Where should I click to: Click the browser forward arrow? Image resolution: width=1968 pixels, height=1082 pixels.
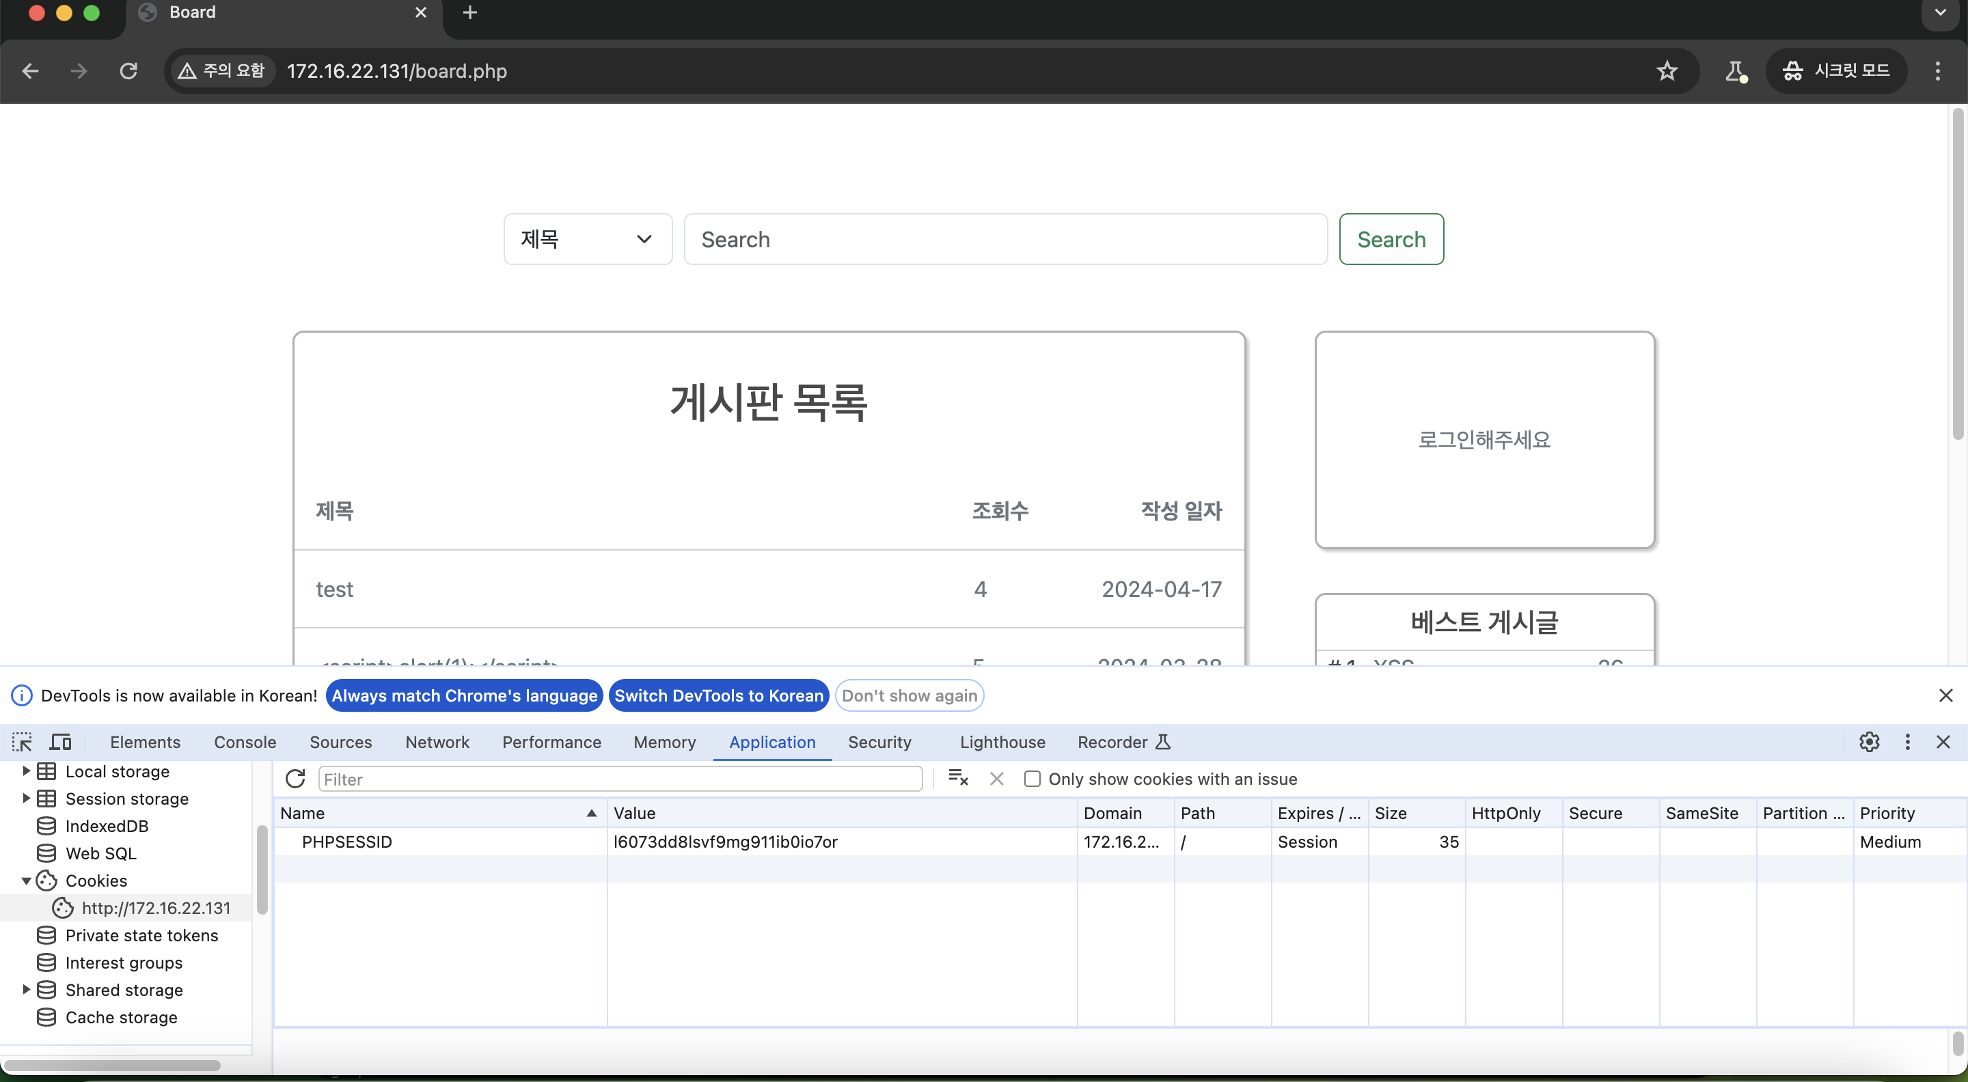[79, 71]
